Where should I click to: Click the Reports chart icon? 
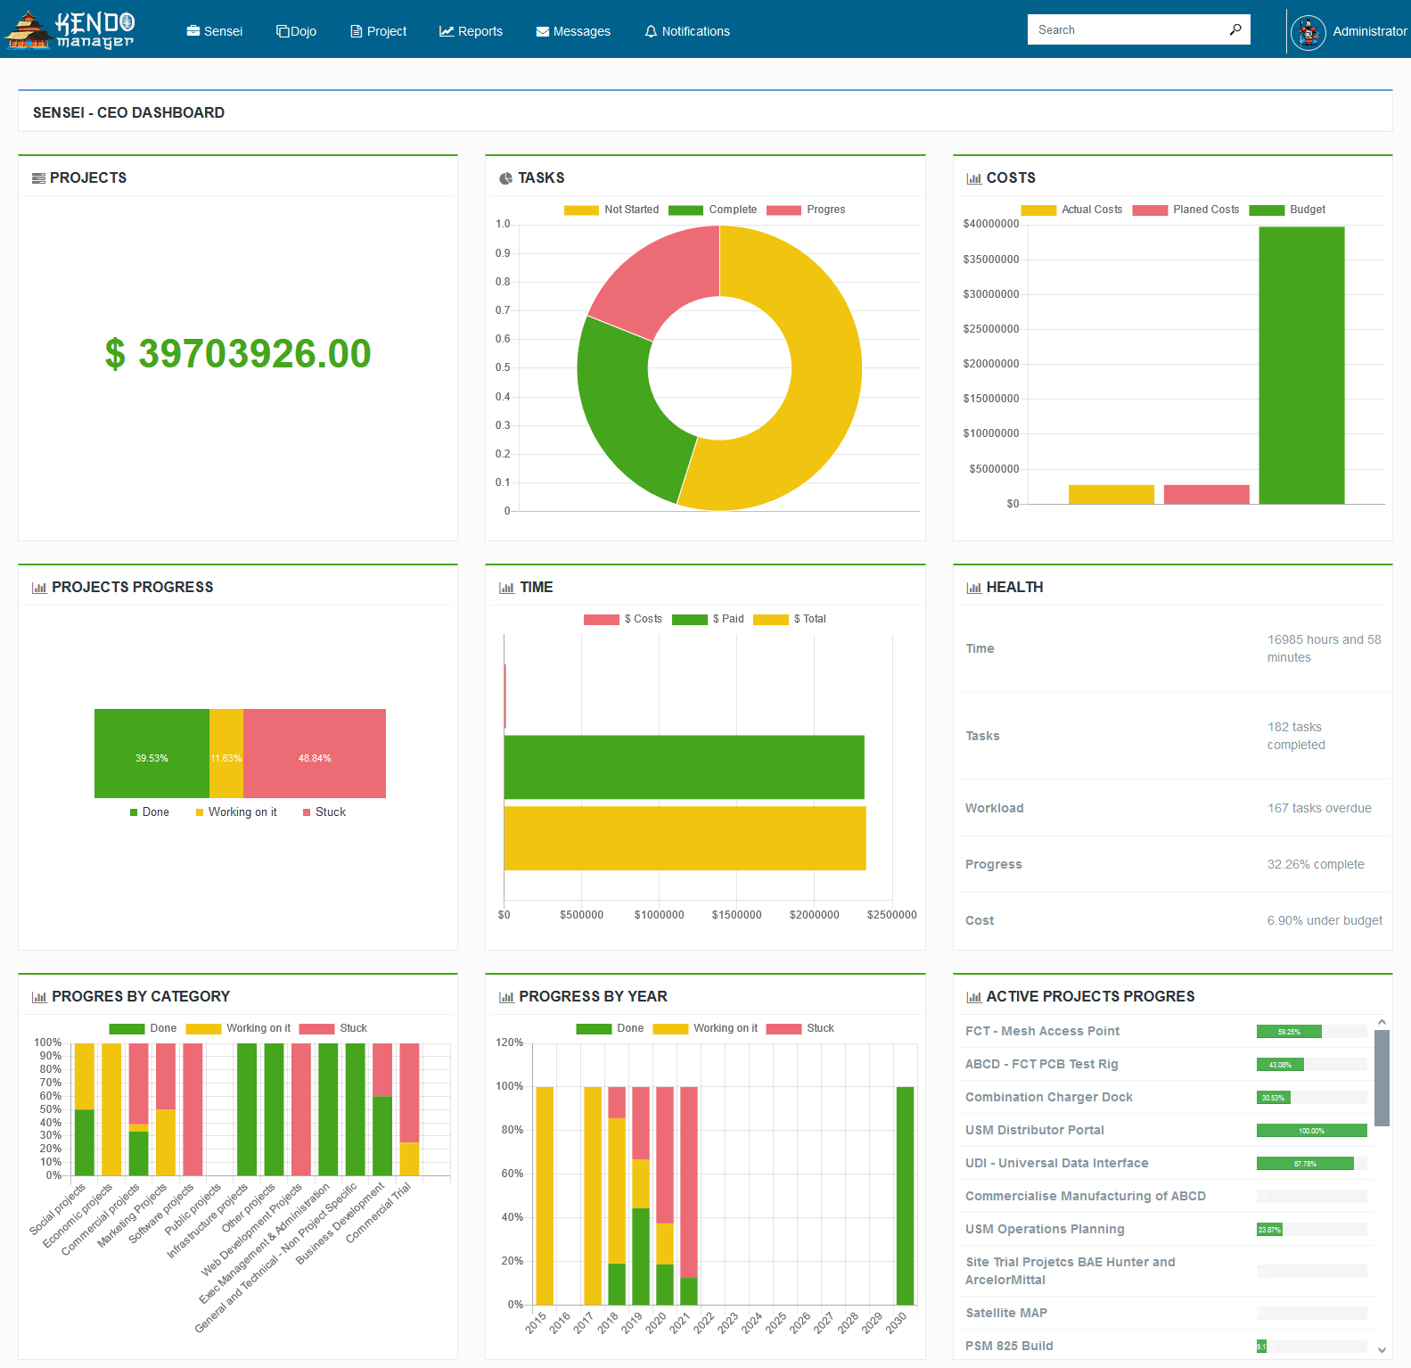coord(447,31)
